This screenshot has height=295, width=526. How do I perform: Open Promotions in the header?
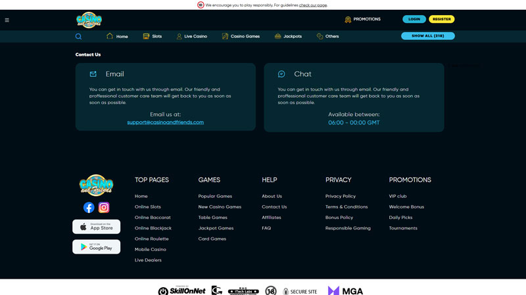pos(362,19)
